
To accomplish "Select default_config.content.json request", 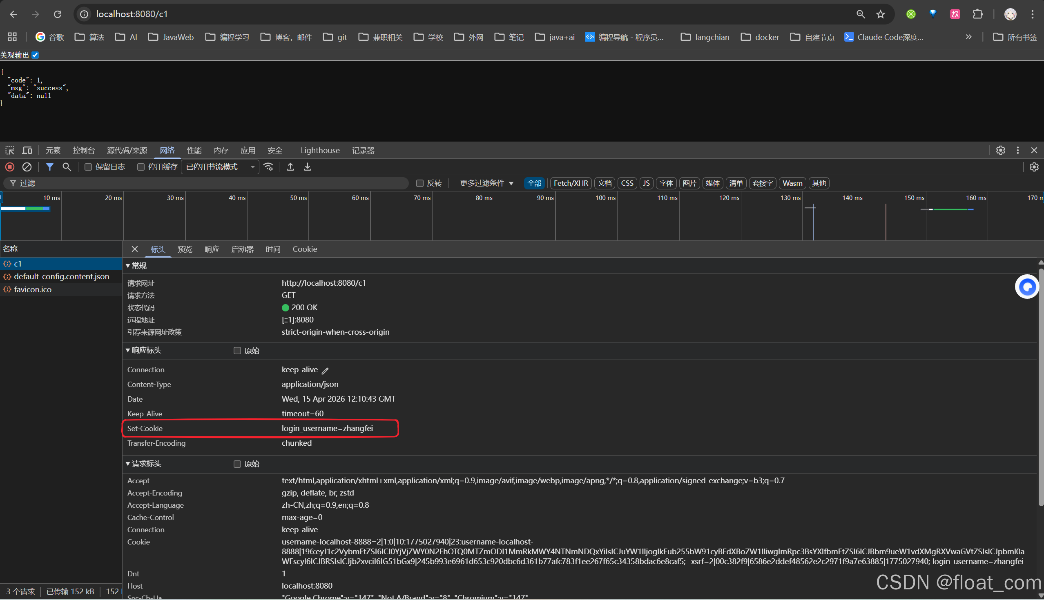I will (x=61, y=276).
